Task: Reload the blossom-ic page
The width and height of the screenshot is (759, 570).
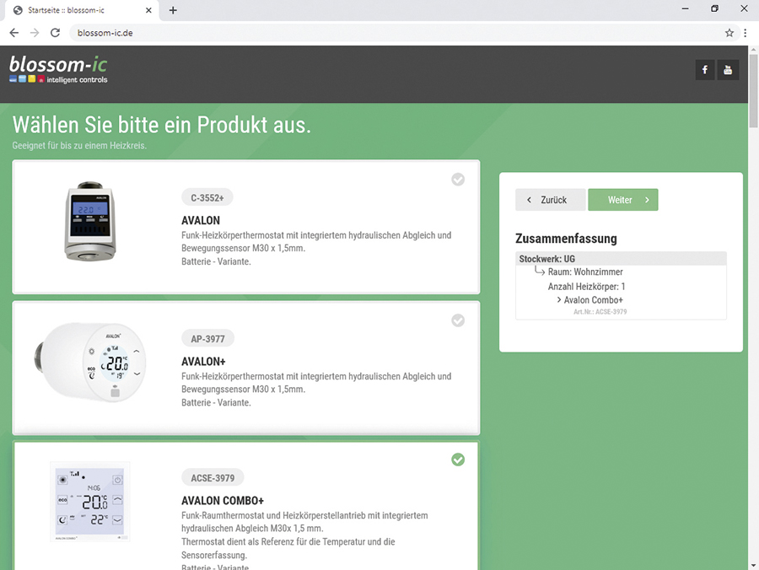Action: point(55,33)
